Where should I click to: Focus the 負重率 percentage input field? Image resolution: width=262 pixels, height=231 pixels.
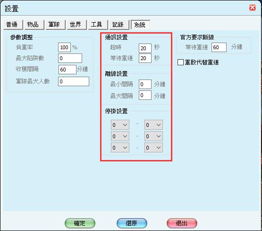[x=64, y=47]
